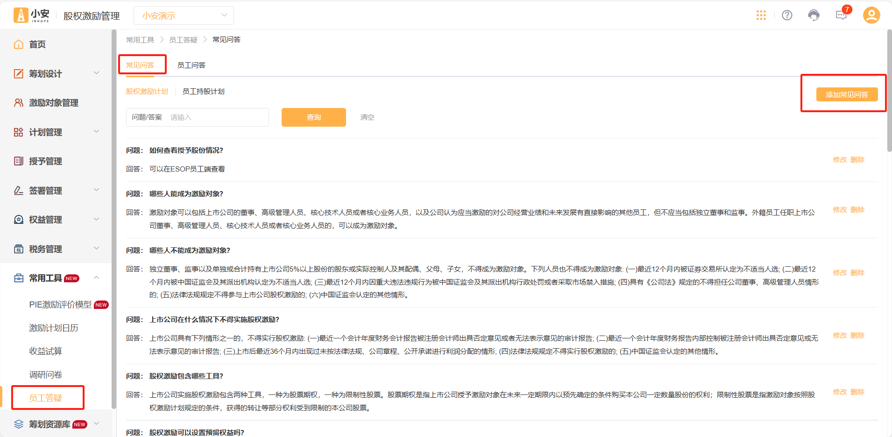
Task: Open 授予管理 in sidebar
Action: (45, 161)
